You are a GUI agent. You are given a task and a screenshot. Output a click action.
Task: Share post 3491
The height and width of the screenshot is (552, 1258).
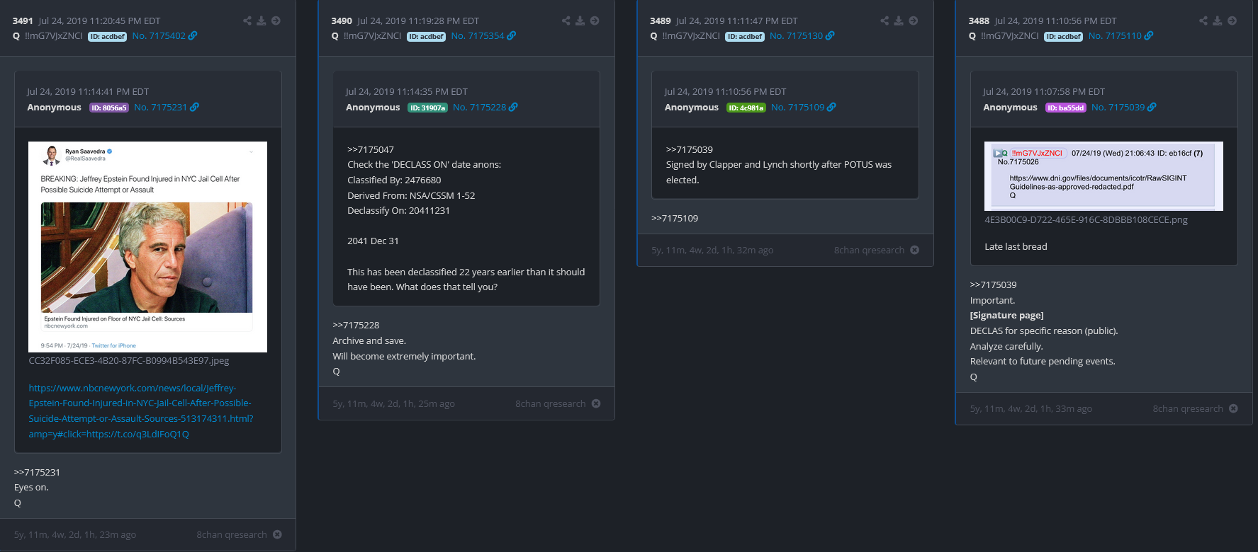[247, 21]
